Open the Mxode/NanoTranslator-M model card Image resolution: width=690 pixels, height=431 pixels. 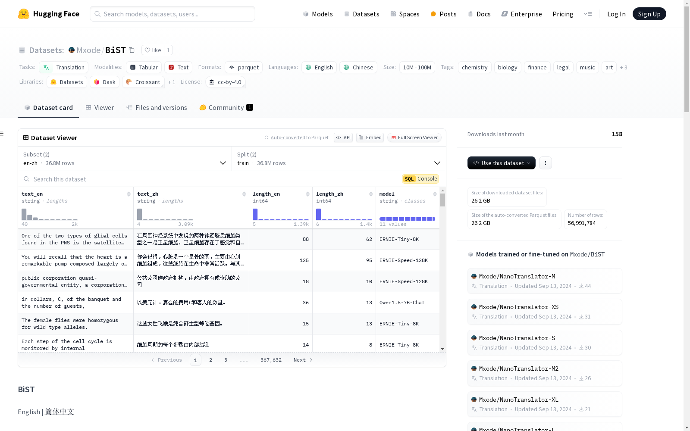(545, 281)
